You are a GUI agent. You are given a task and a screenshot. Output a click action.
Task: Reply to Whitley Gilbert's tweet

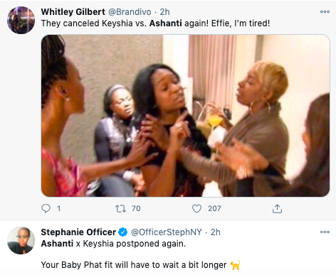pyautogui.click(x=46, y=208)
